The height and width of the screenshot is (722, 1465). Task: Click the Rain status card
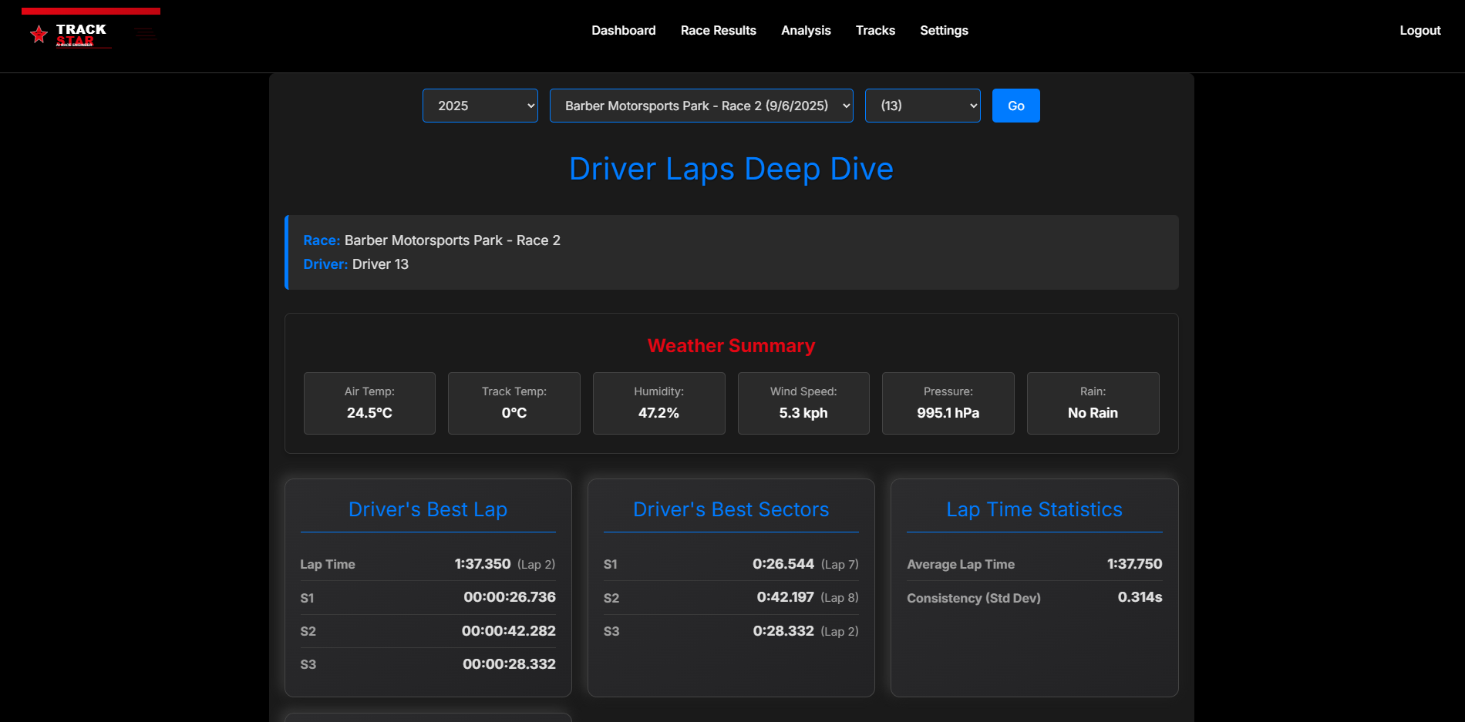[1093, 403]
